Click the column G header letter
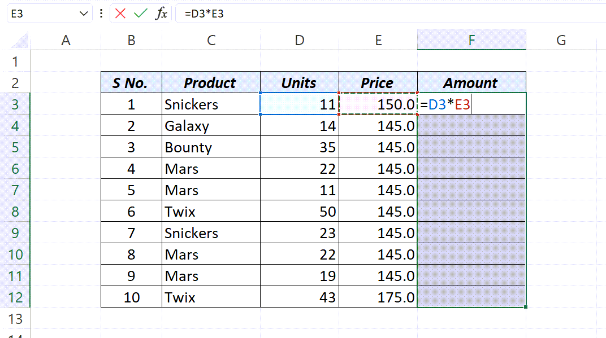 click(561, 40)
